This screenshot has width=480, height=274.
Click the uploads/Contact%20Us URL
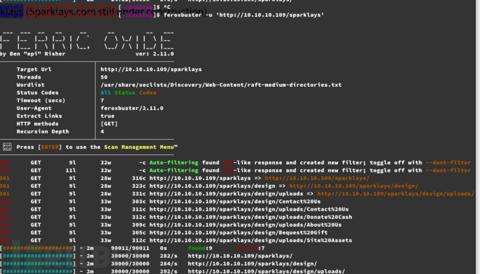[x=249, y=209]
